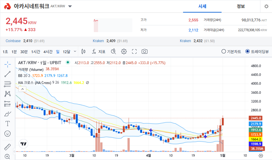This screenshot has width=272, height=160.
Task: Open the AKT/KRW market selector dropdown
Action: 70,6
